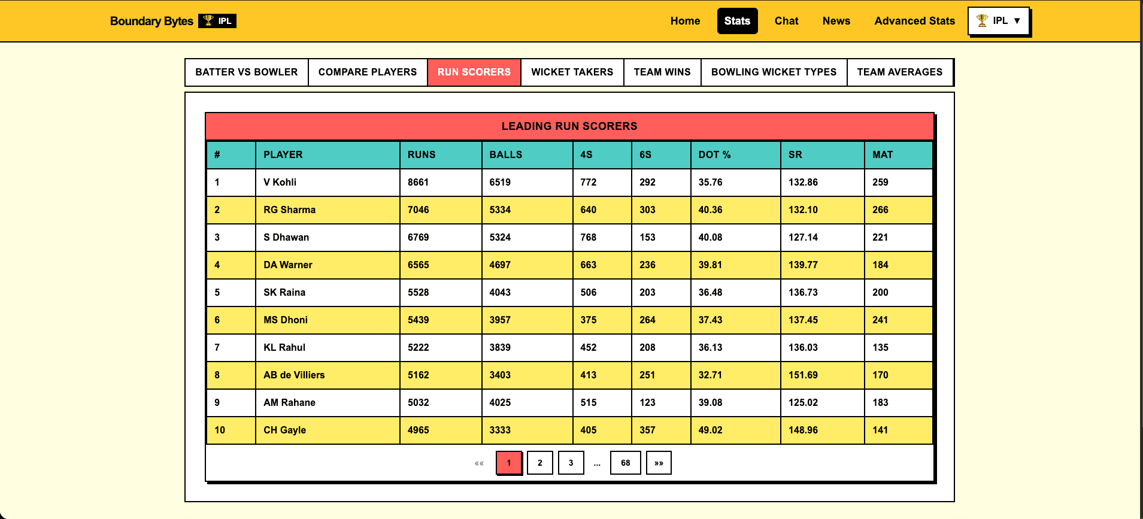The image size is (1143, 519).
Task: Click the RUNS column header
Action: pos(422,154)
